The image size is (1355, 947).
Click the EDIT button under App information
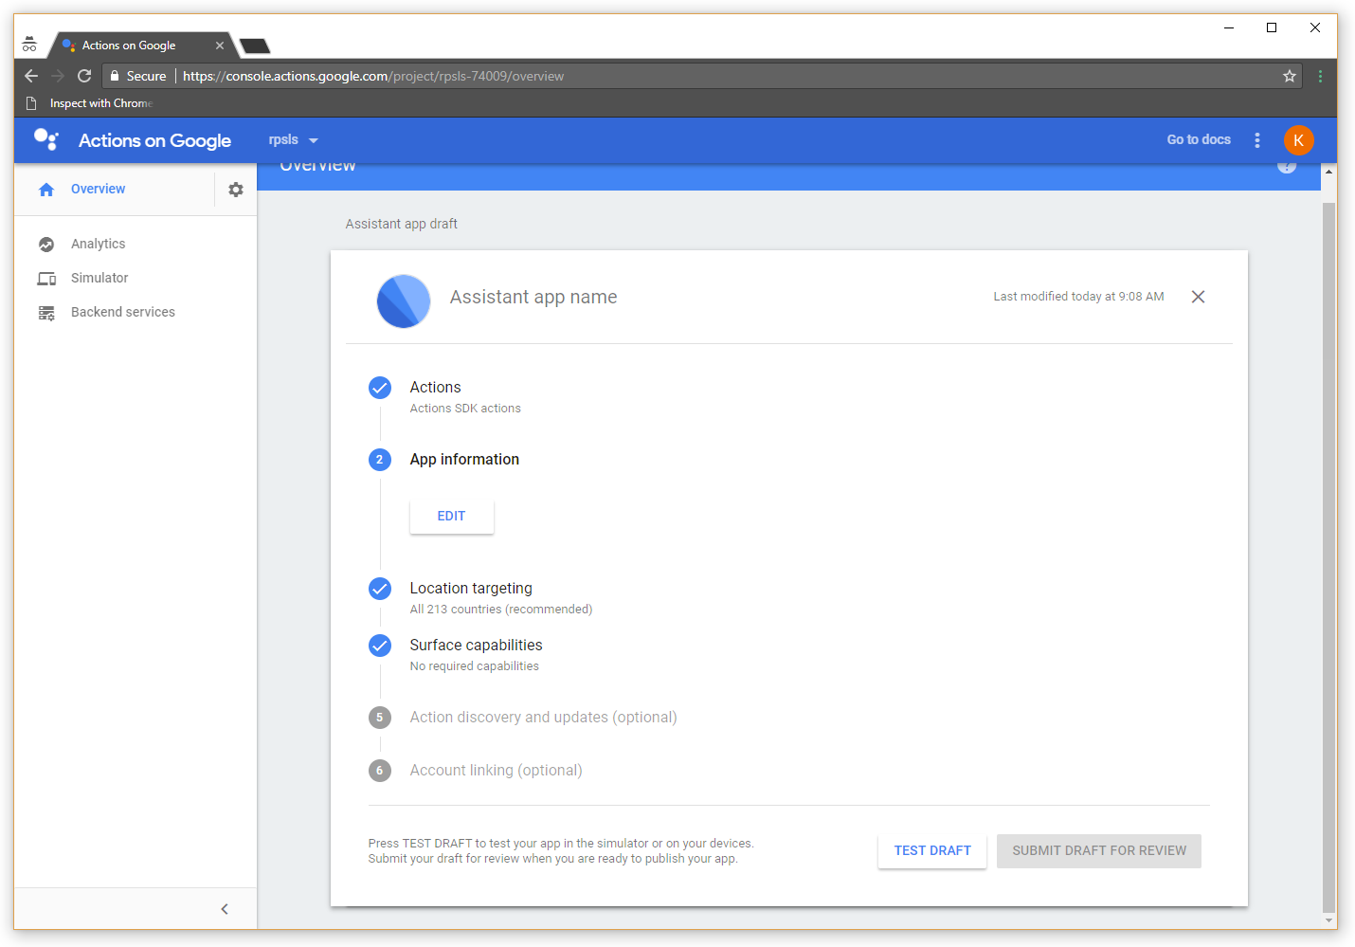[451, 517]
